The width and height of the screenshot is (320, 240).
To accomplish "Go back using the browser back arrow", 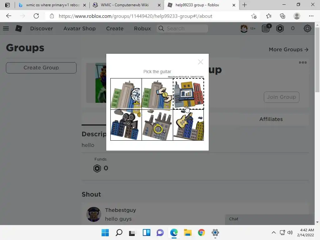I will pyautogui.click(x=8, y=16).
